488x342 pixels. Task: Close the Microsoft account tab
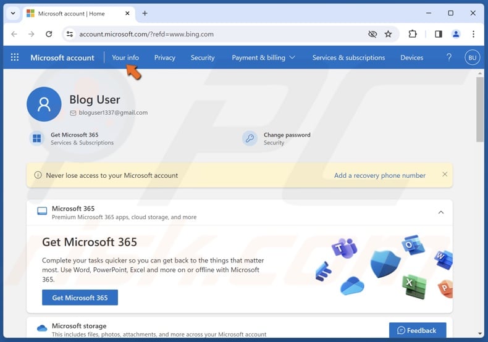[127, 14]
